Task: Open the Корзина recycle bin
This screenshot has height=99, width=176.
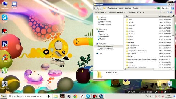Action: (x=170, y=85)
